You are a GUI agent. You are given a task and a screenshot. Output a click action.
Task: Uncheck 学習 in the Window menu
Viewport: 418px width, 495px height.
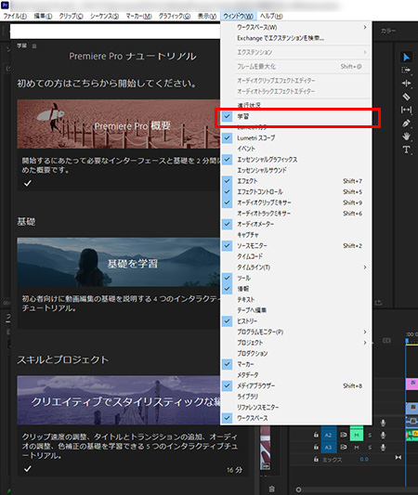click(x=295, y=116)
